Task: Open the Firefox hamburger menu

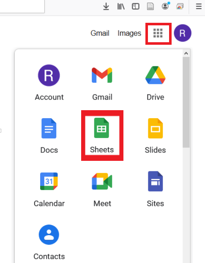Action: click(199, 6)
